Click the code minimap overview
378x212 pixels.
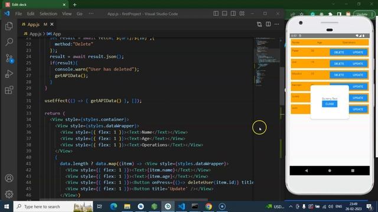[x=266, y=62]
